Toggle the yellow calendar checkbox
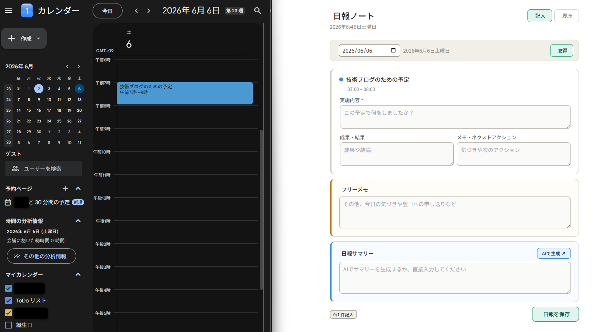 click(x=8, y=313)
